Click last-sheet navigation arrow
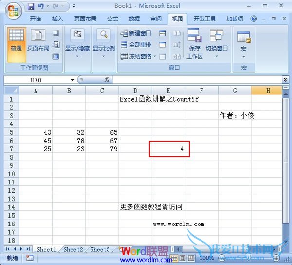Viewport: 292px width, 265px height. [x=28, y=249]
